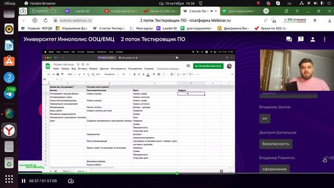Open the Yandex browser hamburger menu
Viewport: 334px width, 188px height.
click(x=297, y=11)
